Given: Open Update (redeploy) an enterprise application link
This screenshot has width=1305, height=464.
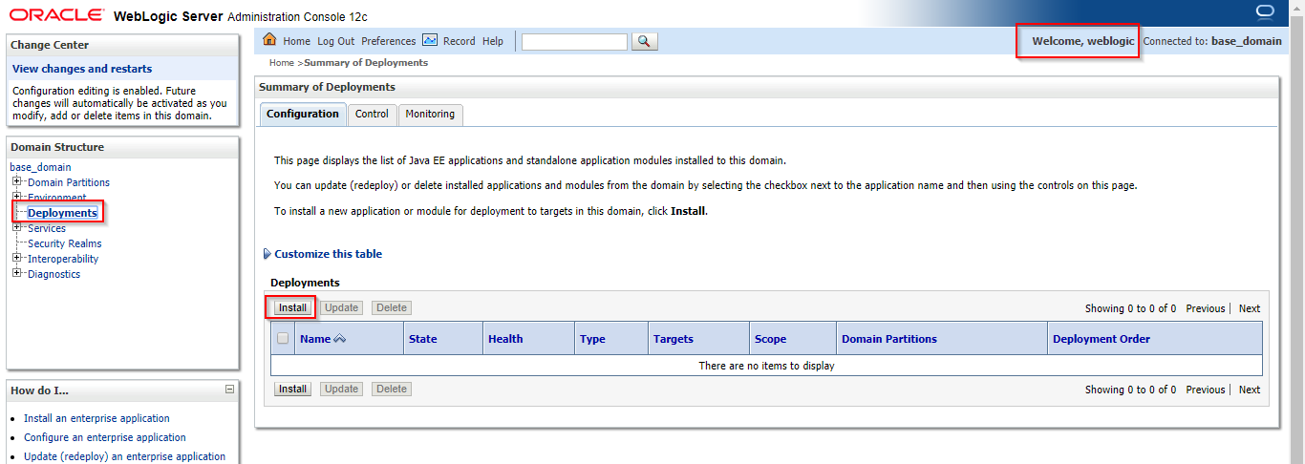Looking at the screenshot, I should [125, 456].
